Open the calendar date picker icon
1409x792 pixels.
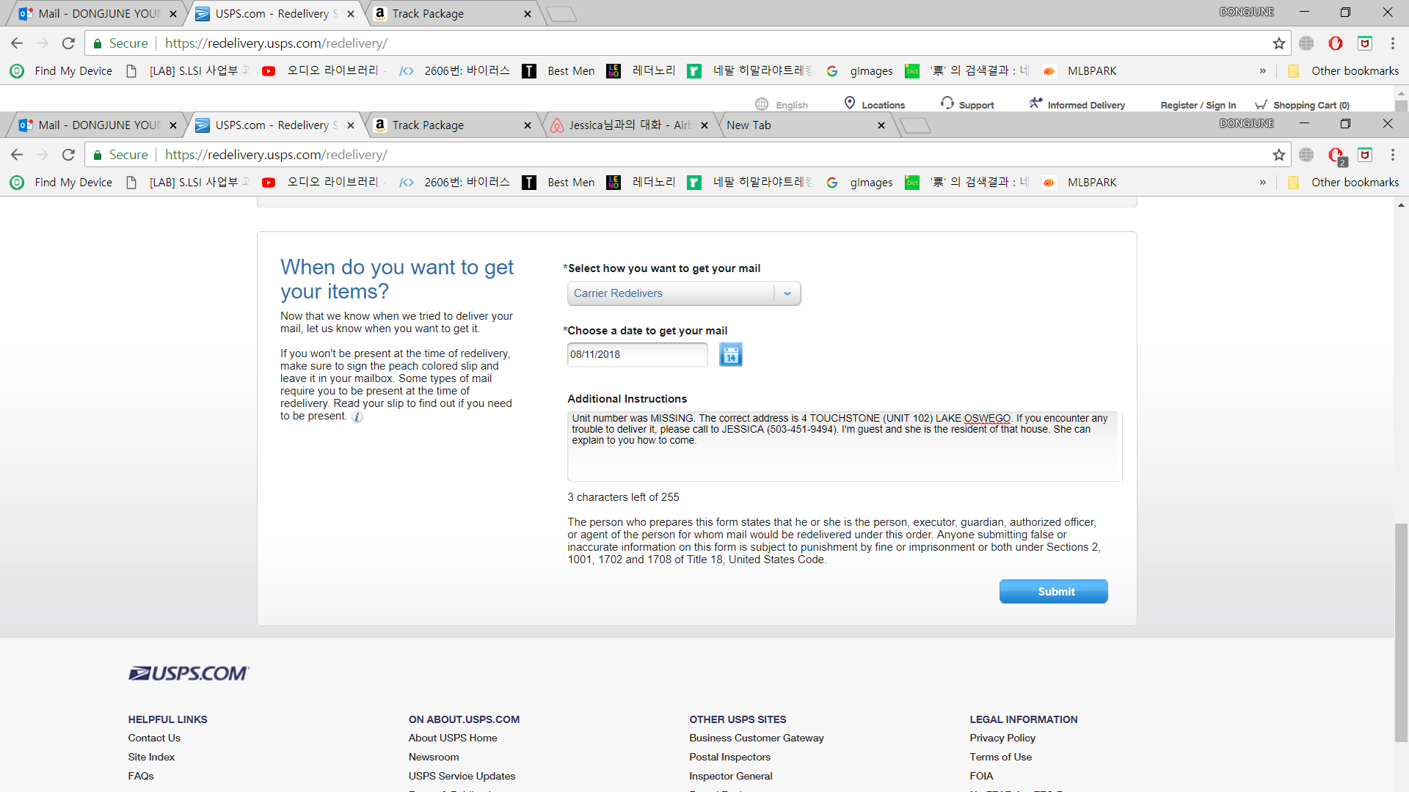click(x=730, y=355)
